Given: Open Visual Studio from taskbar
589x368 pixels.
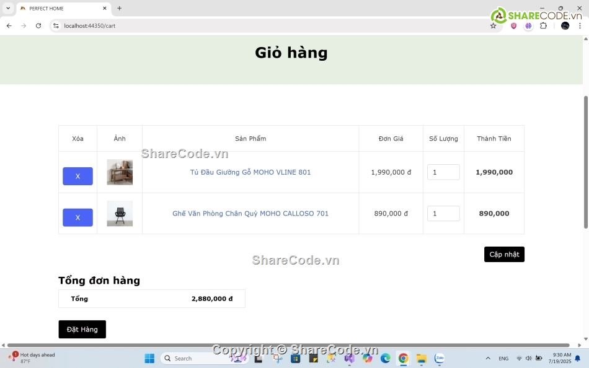Looking at the screenshot, I should click(x=349, y=359).
